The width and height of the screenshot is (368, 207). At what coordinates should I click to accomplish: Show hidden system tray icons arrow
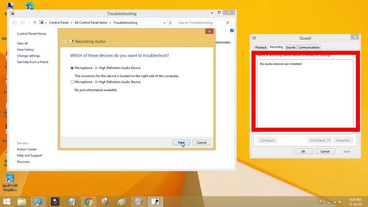click(x=315, y=202)
